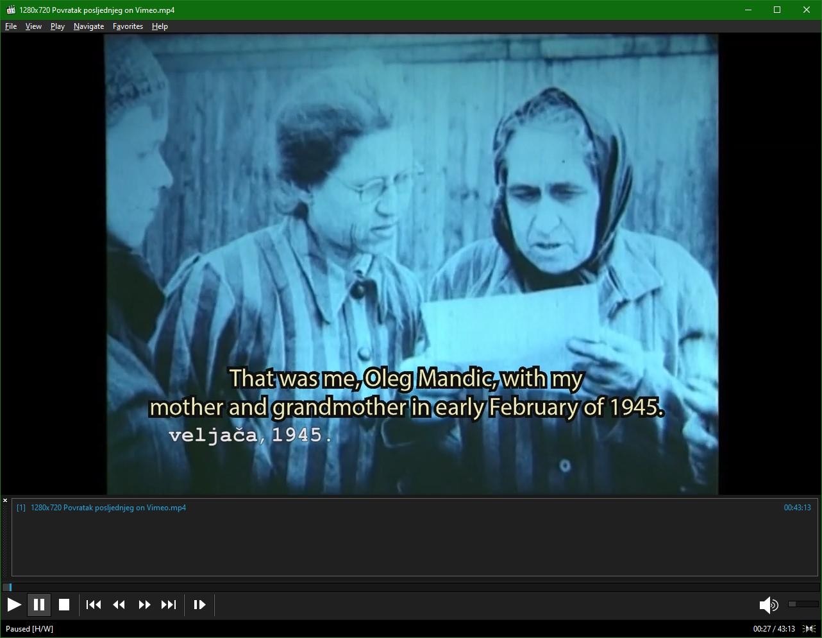Viewport: 822px width, 638px height.
Task: Close the player window
Action: [807, 10]
